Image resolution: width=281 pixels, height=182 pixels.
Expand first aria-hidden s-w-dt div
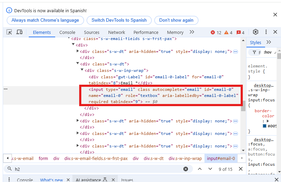point(78,51)
